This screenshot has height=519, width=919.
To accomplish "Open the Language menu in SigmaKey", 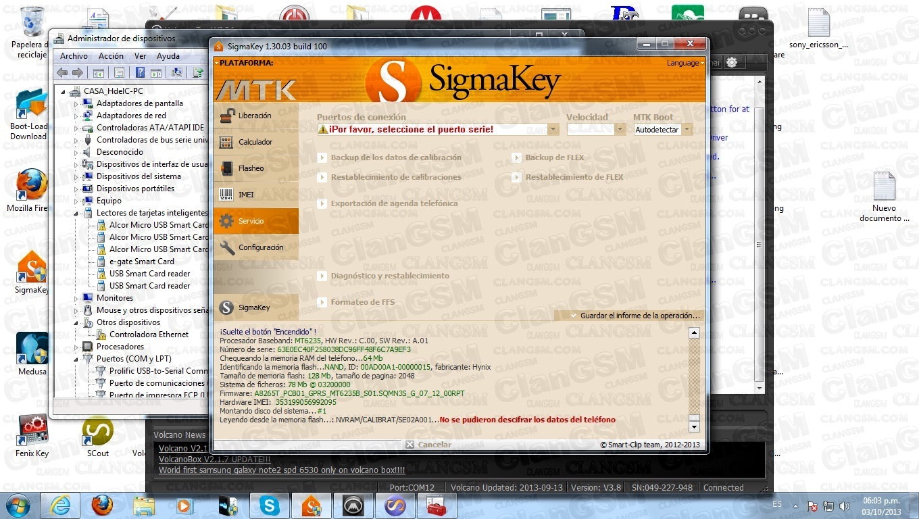I will 685,63.
